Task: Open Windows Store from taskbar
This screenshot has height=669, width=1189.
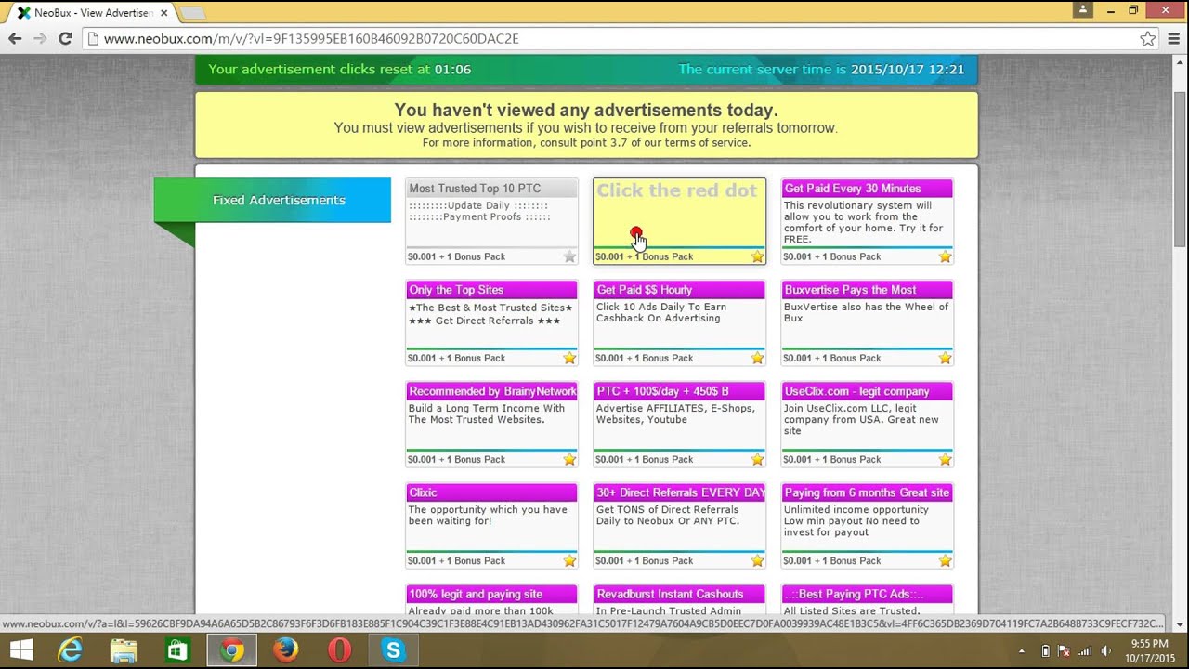Action: pyautogui.click(x=177, y=650)
